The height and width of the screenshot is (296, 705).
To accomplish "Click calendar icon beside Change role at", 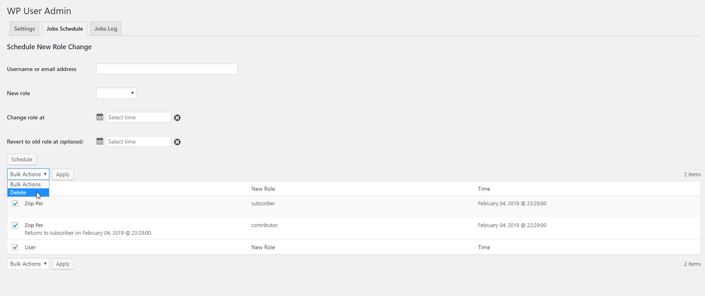I will click(100, 117).
